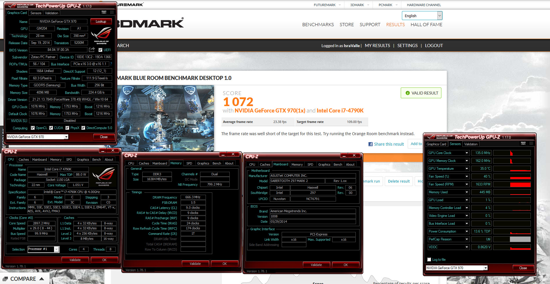This screenshot has width=550, height=284.
Task: Open the hamburger menu in left GPU-Z window
Action: [112, 12]
